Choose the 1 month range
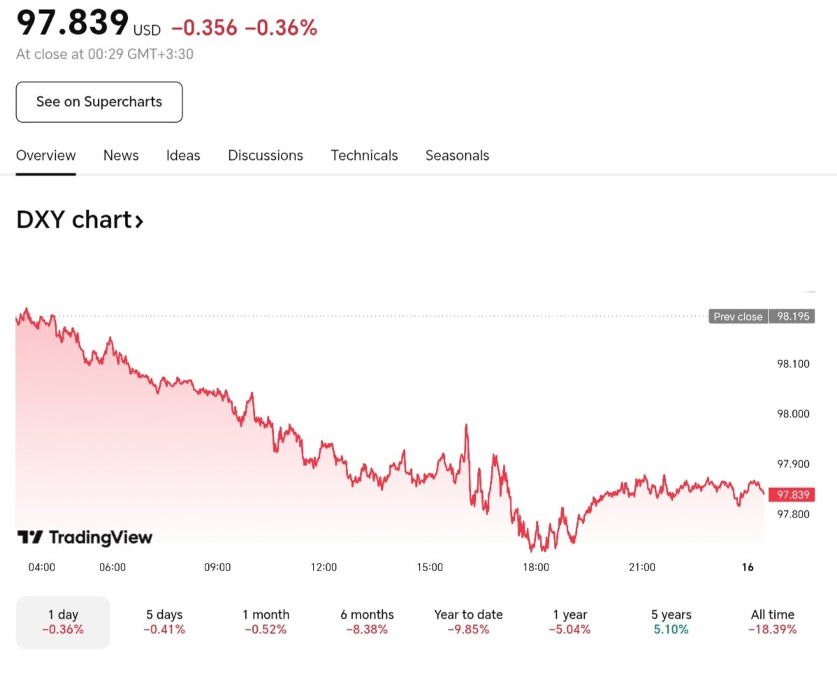 click(265, 621)
